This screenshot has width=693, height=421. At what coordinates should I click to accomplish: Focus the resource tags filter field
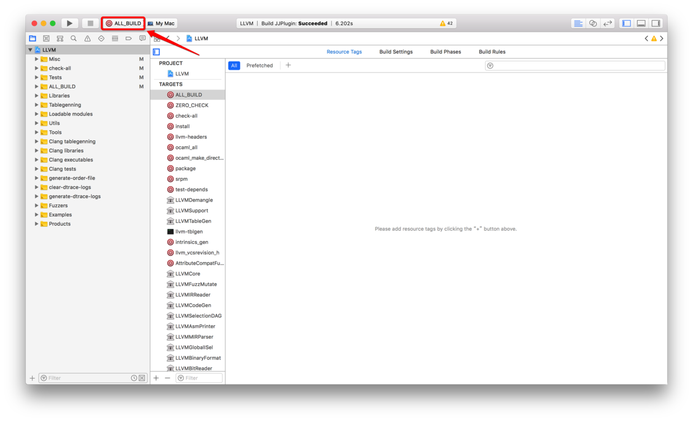(x=575, y=65)
